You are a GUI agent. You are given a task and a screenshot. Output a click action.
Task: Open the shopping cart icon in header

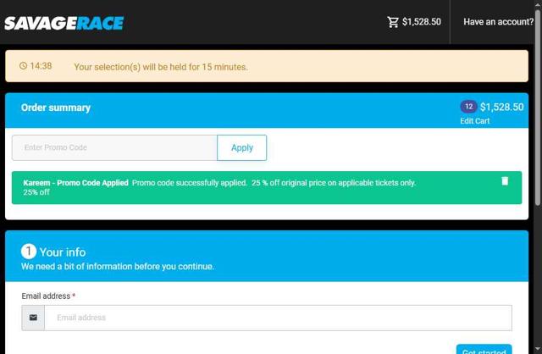(393, 22)
